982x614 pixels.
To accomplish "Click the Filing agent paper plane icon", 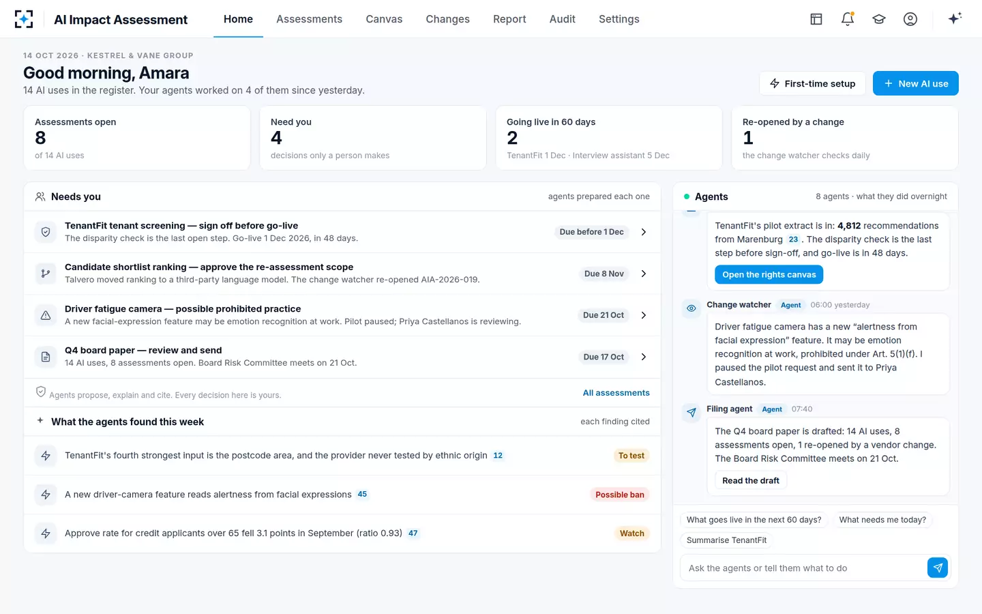I will pos(691,413).
